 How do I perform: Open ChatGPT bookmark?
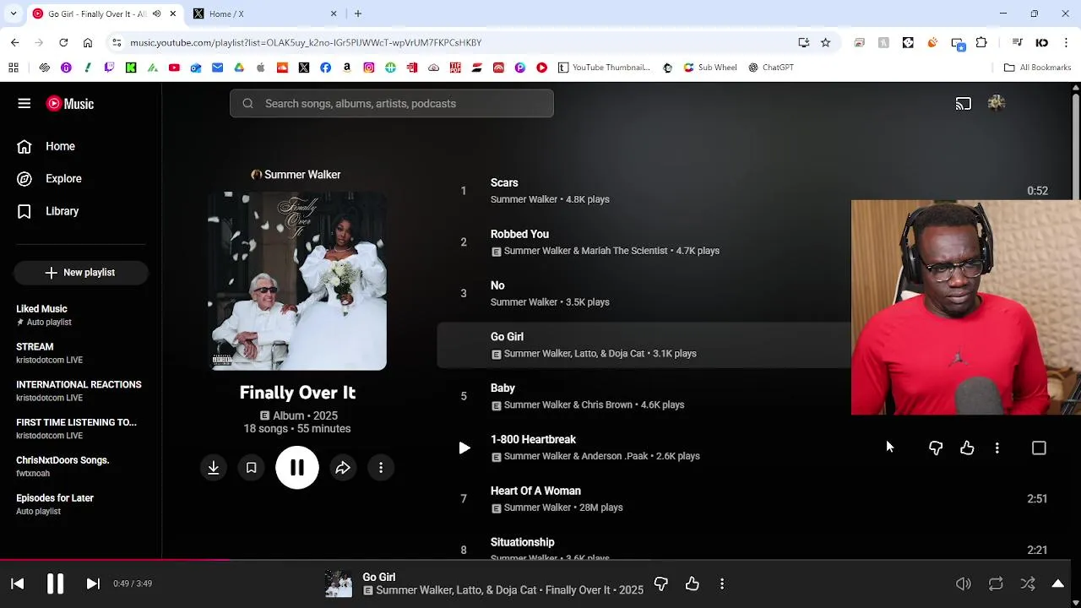pos(771,68)
